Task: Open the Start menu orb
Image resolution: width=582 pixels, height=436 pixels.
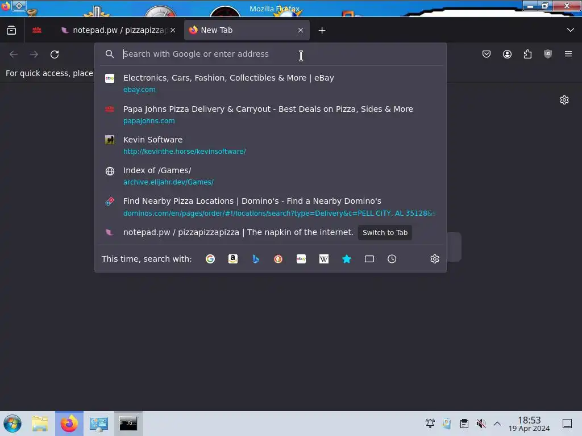Action: point(13,424)
